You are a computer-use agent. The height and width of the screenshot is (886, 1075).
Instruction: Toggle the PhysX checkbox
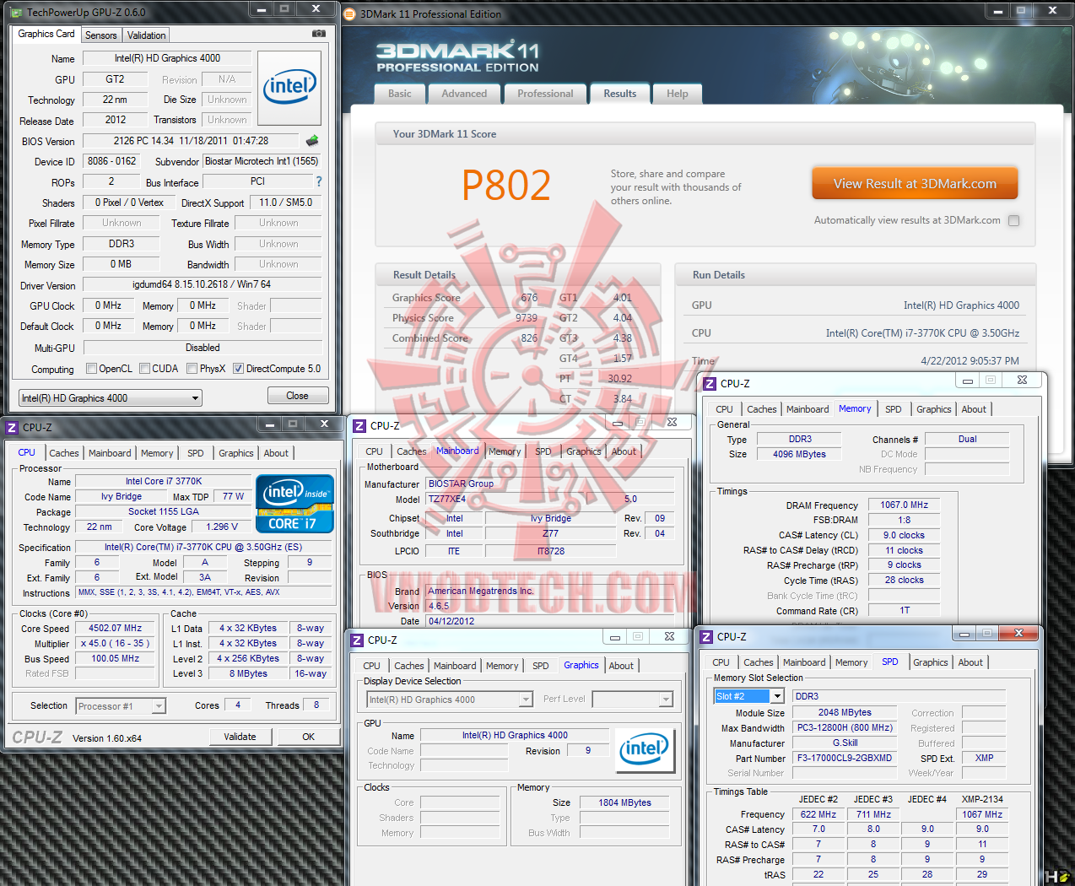tap(192, 369)
